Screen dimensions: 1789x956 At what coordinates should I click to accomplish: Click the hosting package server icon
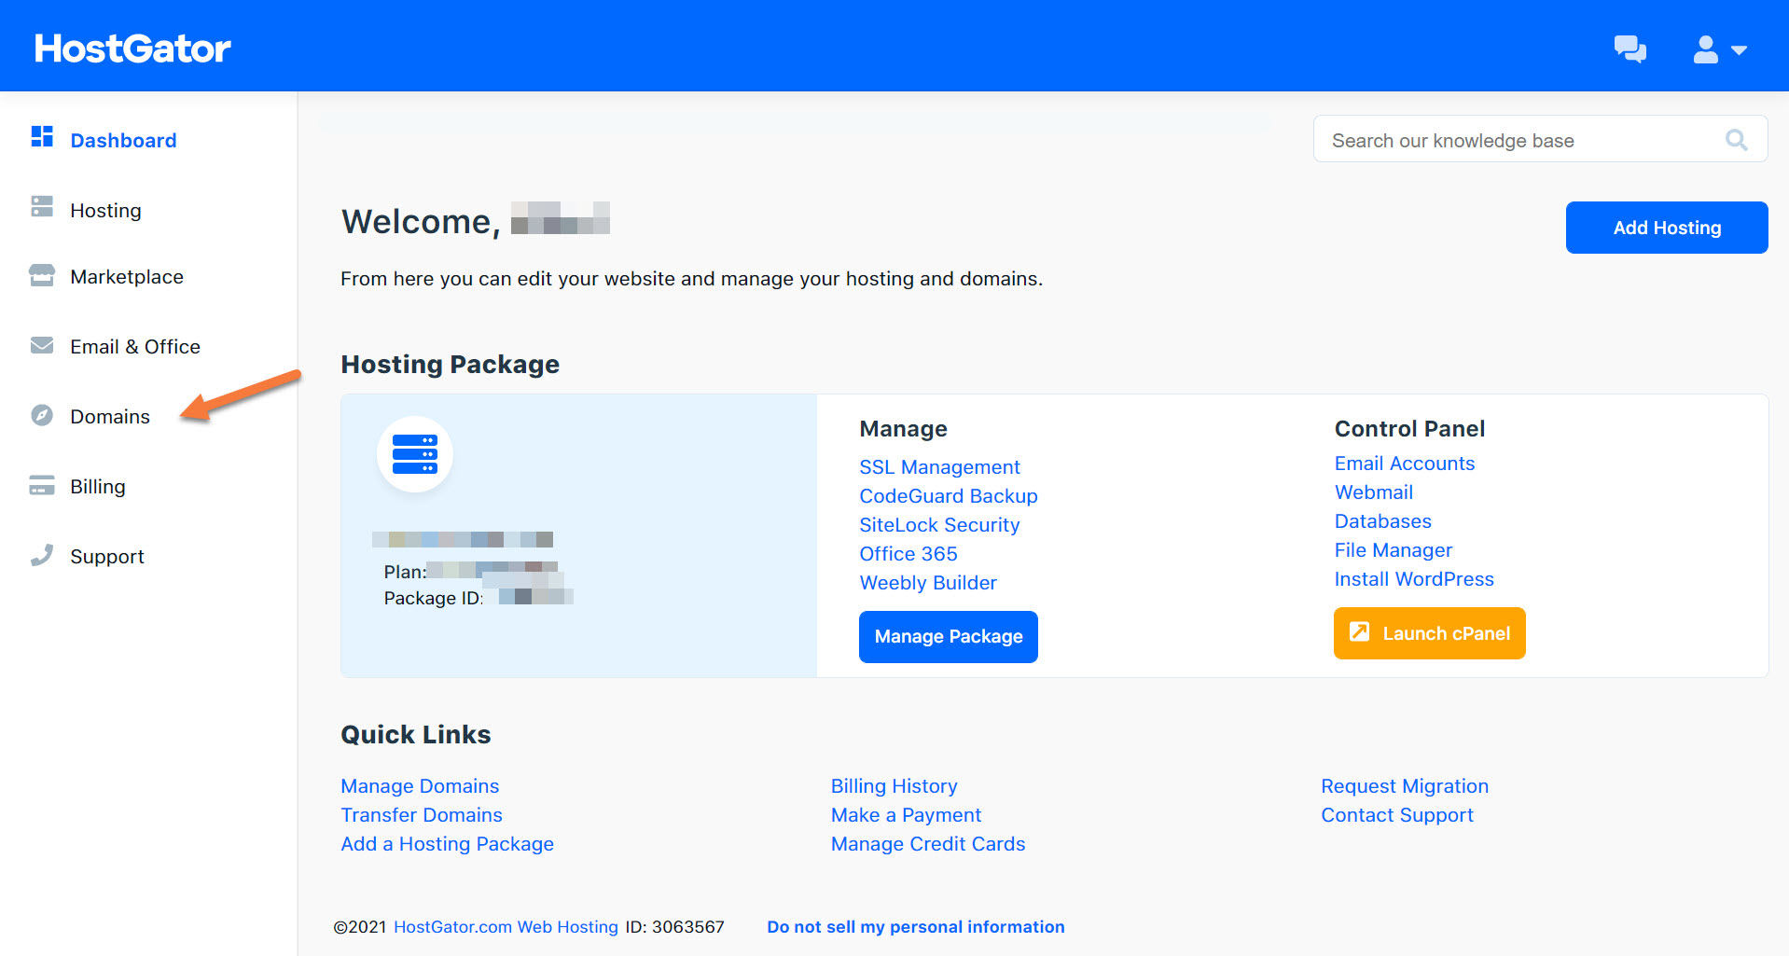[x=415, y=454]
